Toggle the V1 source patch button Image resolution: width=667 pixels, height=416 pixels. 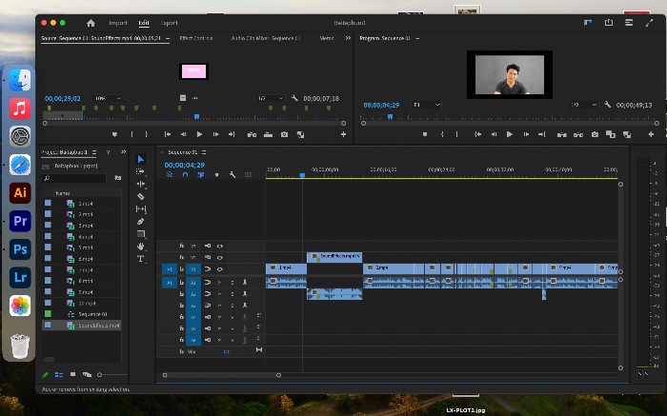tap(170, 269)
